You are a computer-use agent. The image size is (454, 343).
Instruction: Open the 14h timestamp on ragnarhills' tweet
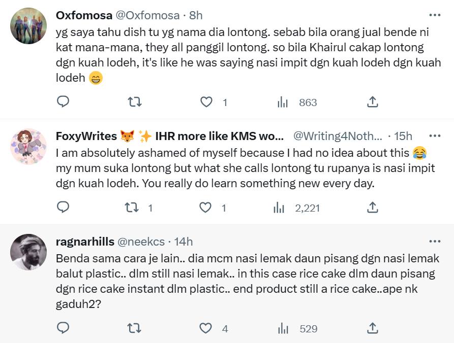click(x=184, y=242)
